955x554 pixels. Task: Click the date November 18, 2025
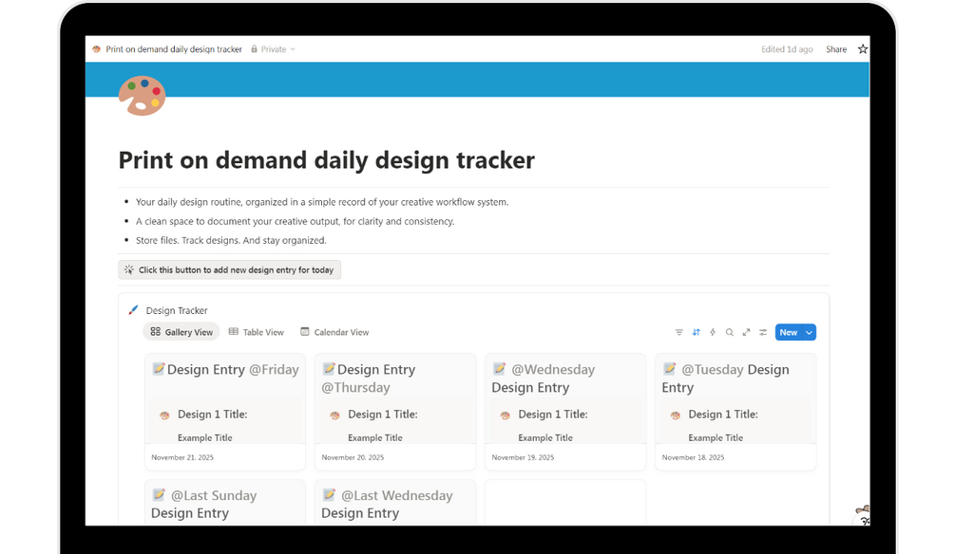click(693, 457)
